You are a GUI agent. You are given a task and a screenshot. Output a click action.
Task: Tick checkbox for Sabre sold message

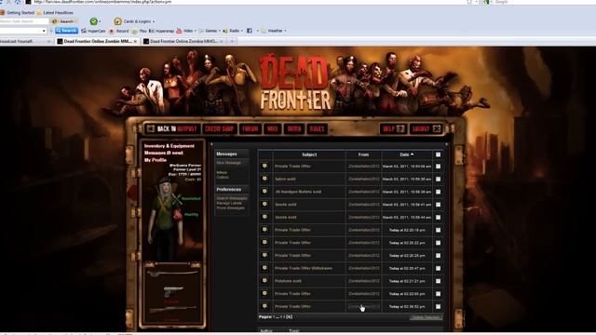(x=438, y=179)
